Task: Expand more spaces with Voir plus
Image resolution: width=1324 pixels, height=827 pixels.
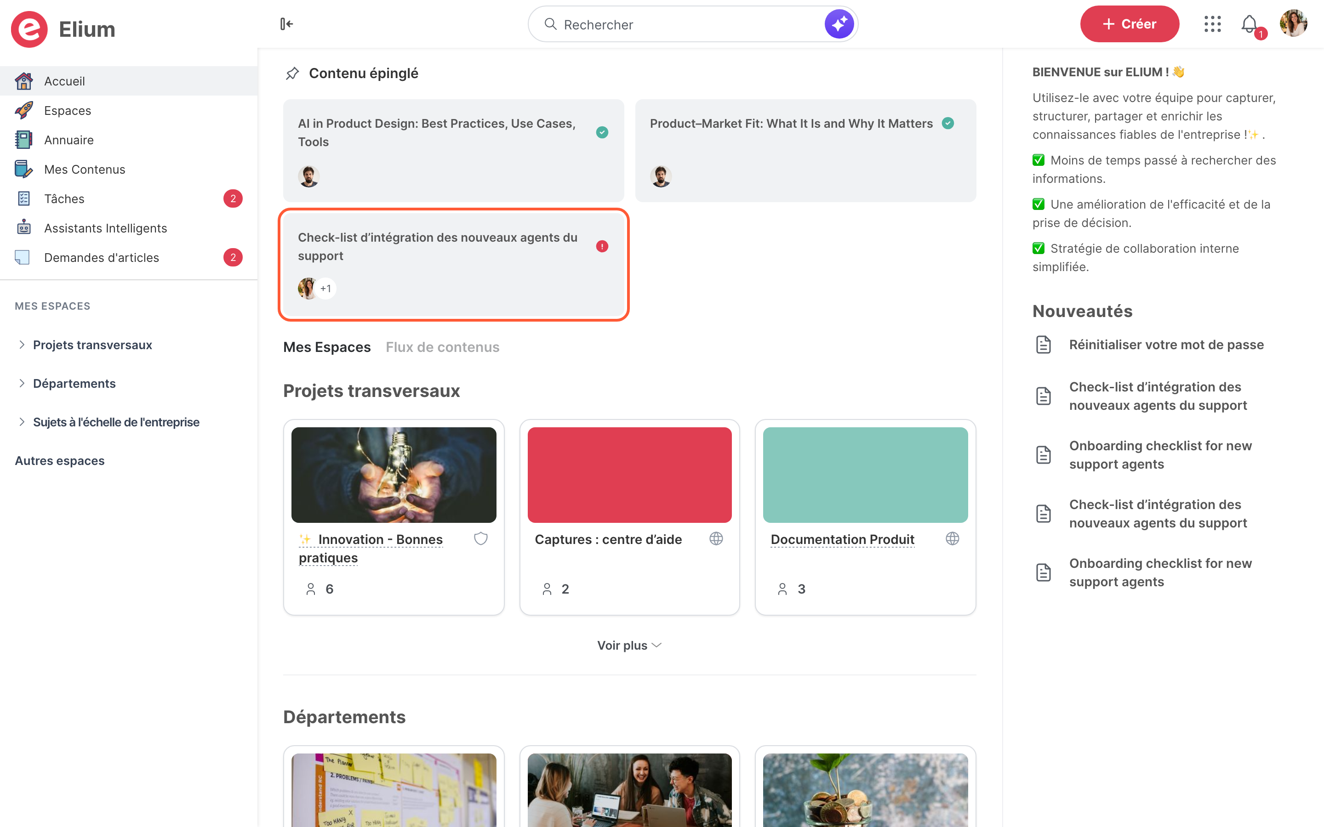Action: [629, 646]
